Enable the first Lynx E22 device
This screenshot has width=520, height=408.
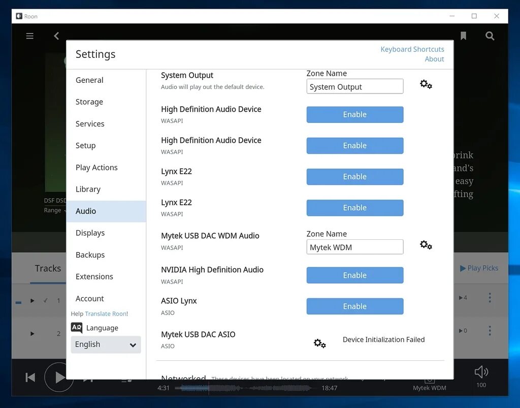click(354, 176)
